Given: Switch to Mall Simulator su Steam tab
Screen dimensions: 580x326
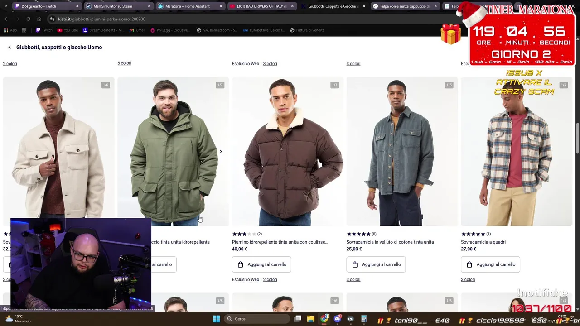Looking at the screenshot, I should pos(117,6).
